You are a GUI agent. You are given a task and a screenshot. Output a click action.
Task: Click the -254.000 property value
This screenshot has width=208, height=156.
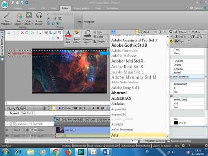pyautogui.click(x=179, y=61)
